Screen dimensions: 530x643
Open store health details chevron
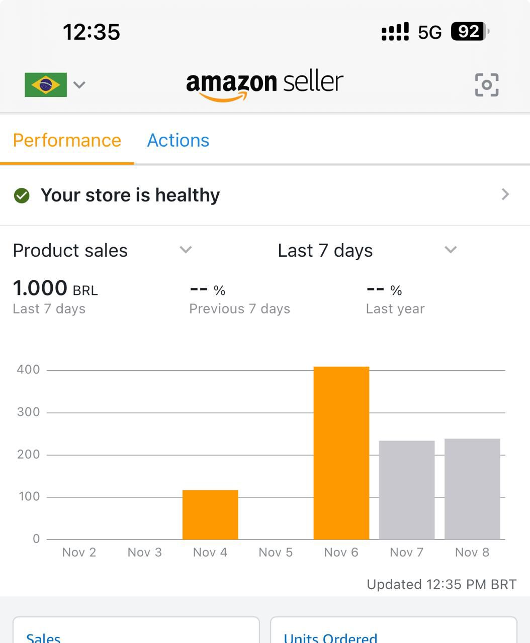coord(505,194)
